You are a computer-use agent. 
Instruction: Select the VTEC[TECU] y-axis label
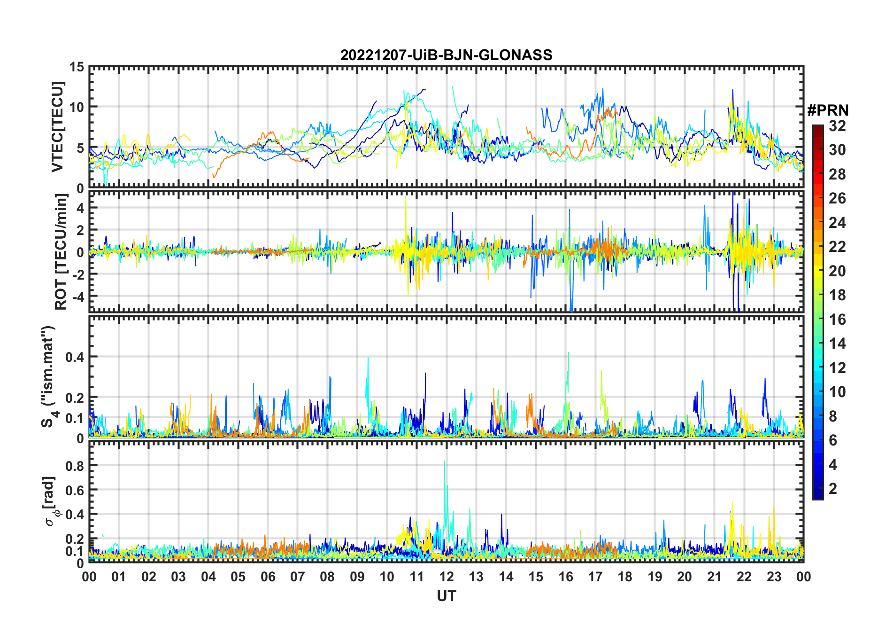(57, 127)
